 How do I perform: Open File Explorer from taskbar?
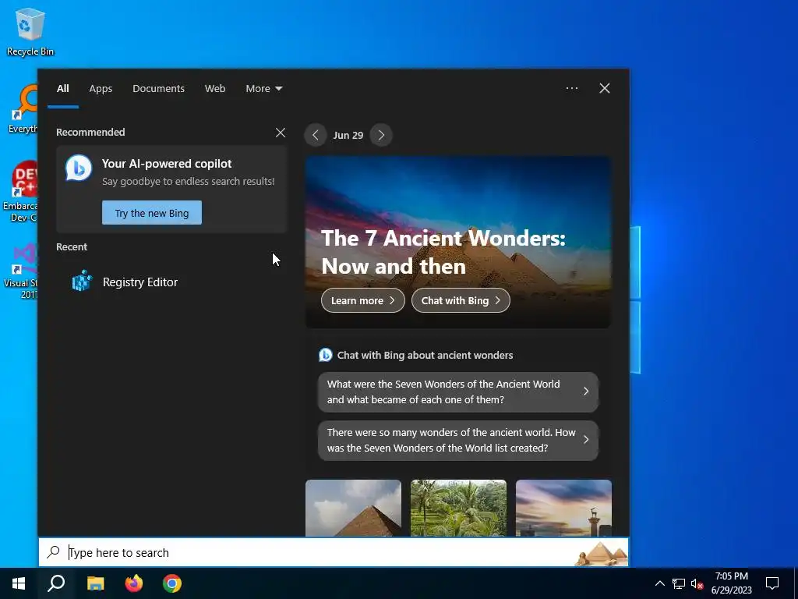point(95,583)
